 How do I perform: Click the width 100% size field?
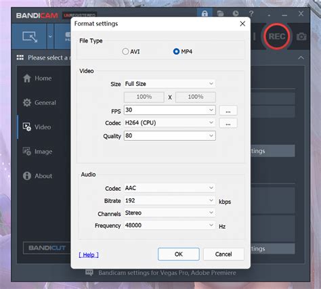[144, 97]
